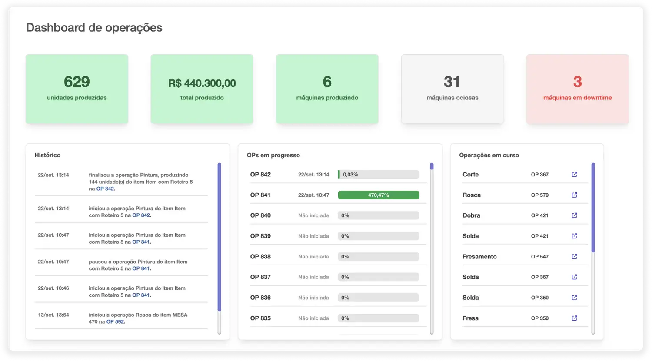The width and height of the screenshot is (652, 361).
Task: Click the Histórico panel scrollbar
Action: [219, 237]
